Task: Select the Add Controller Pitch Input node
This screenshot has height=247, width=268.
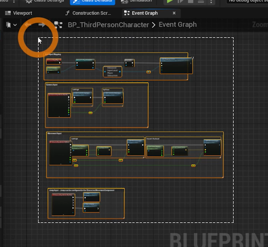Action: 113,97
